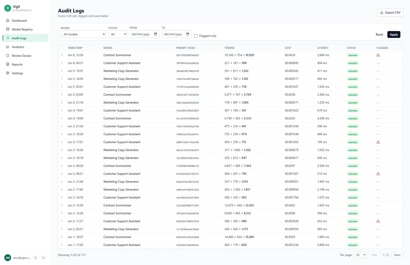
Task: Click the Audit Logs list icon
Action: tap(8, 38)
